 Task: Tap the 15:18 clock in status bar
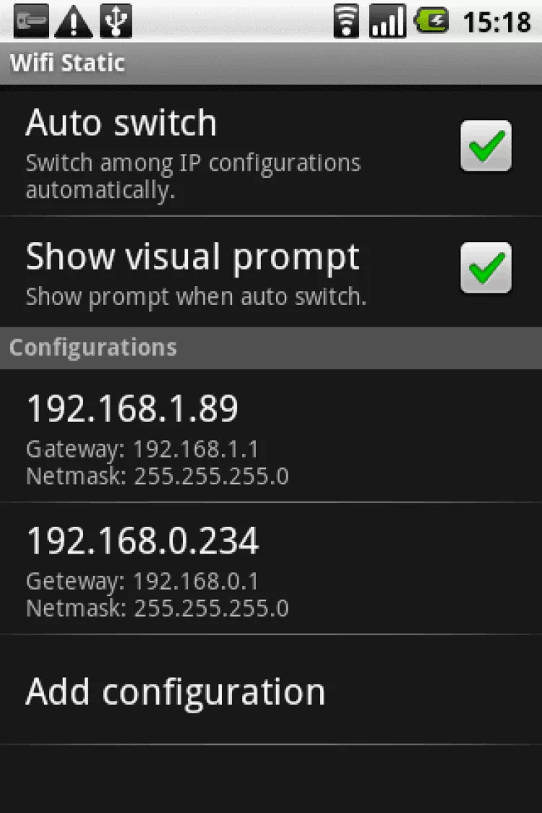(x=496, y=22)
